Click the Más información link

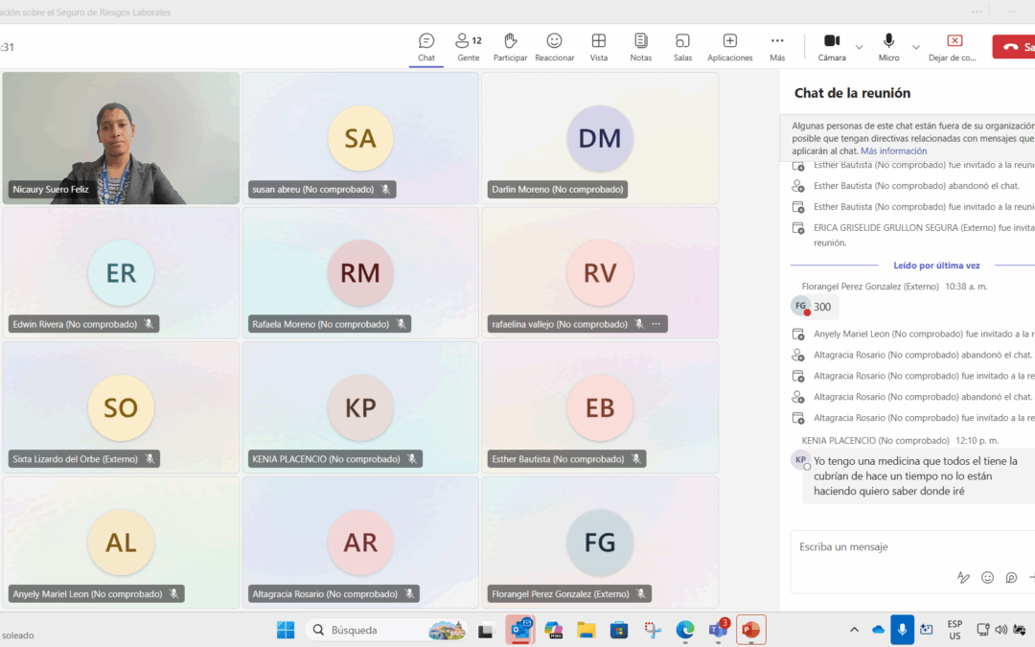coord(893,151)
